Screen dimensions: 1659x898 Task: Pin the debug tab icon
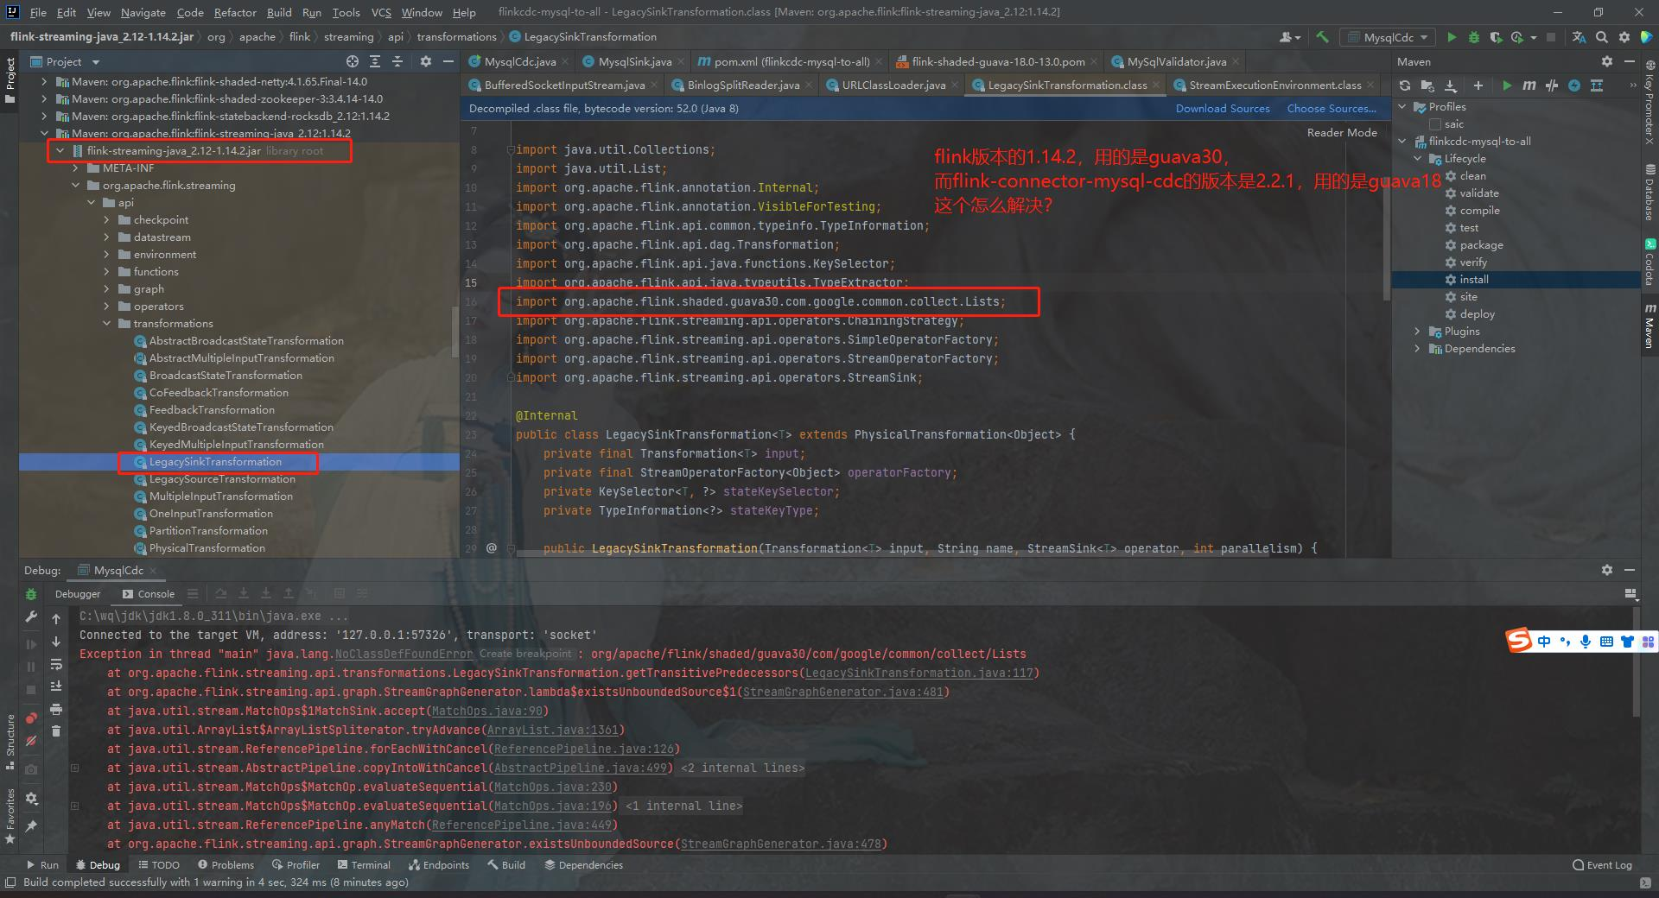click(x=31, y=825)
